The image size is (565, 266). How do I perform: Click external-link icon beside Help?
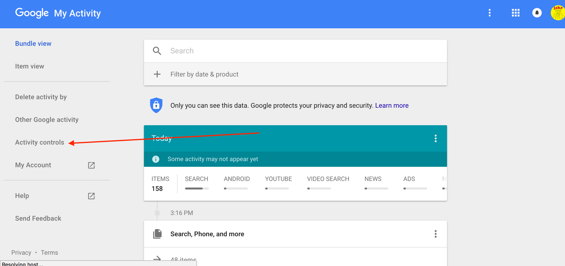tap(91, 196)
